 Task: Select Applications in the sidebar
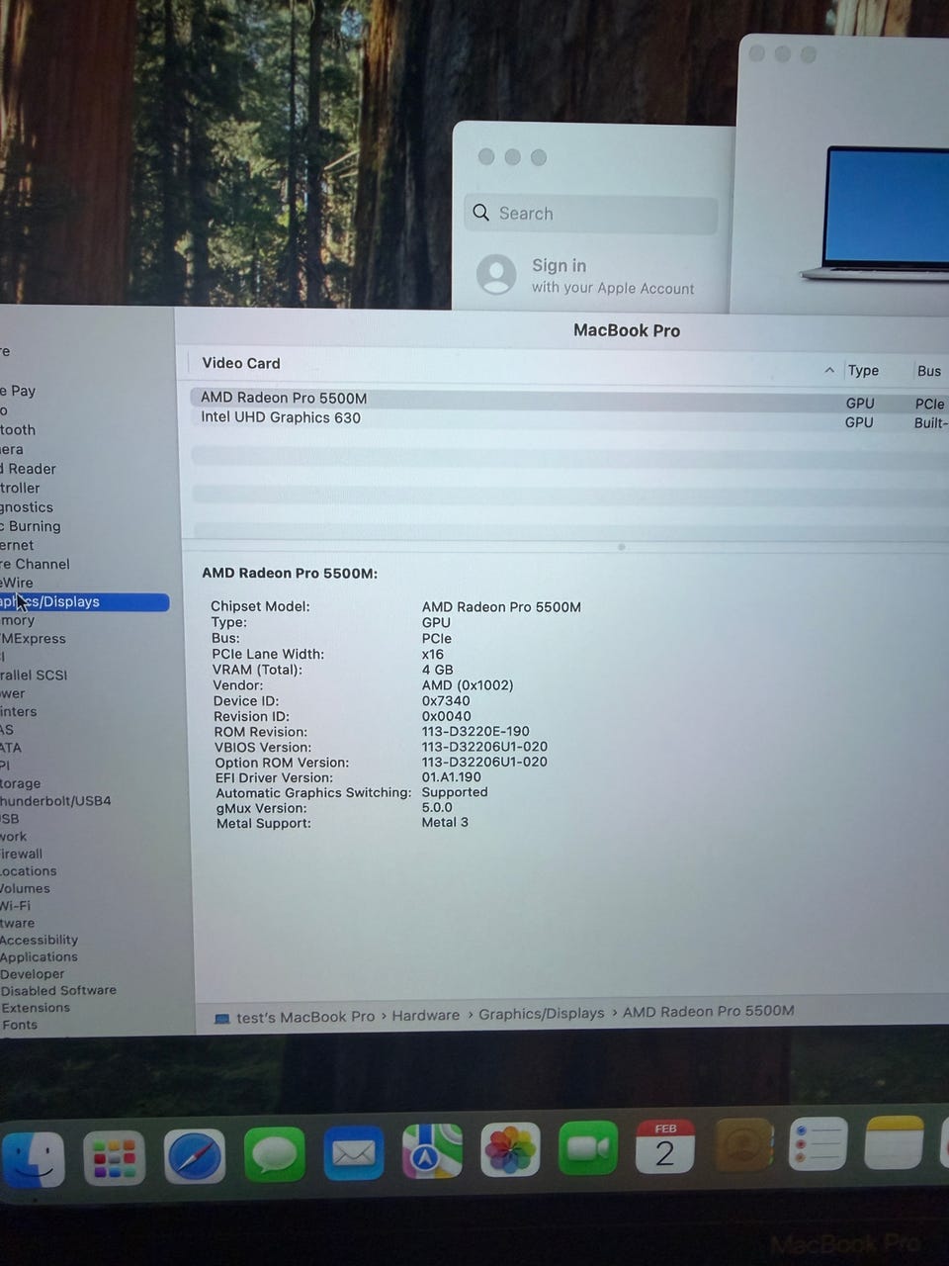coord(39,957)
